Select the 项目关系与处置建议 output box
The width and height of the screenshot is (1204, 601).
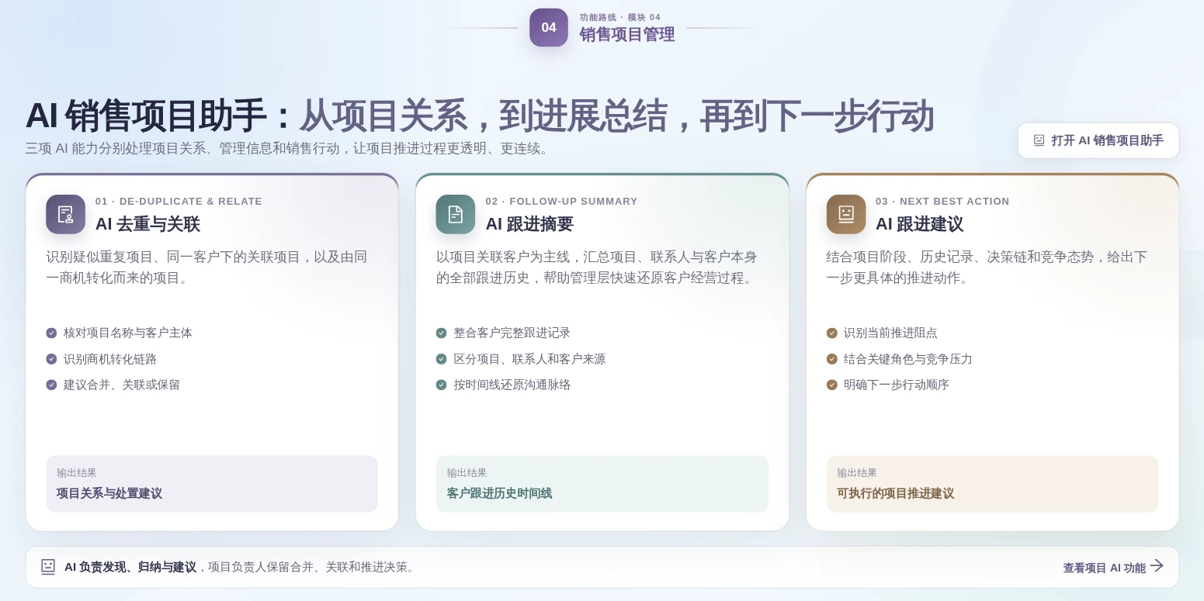tap(212, 484)
